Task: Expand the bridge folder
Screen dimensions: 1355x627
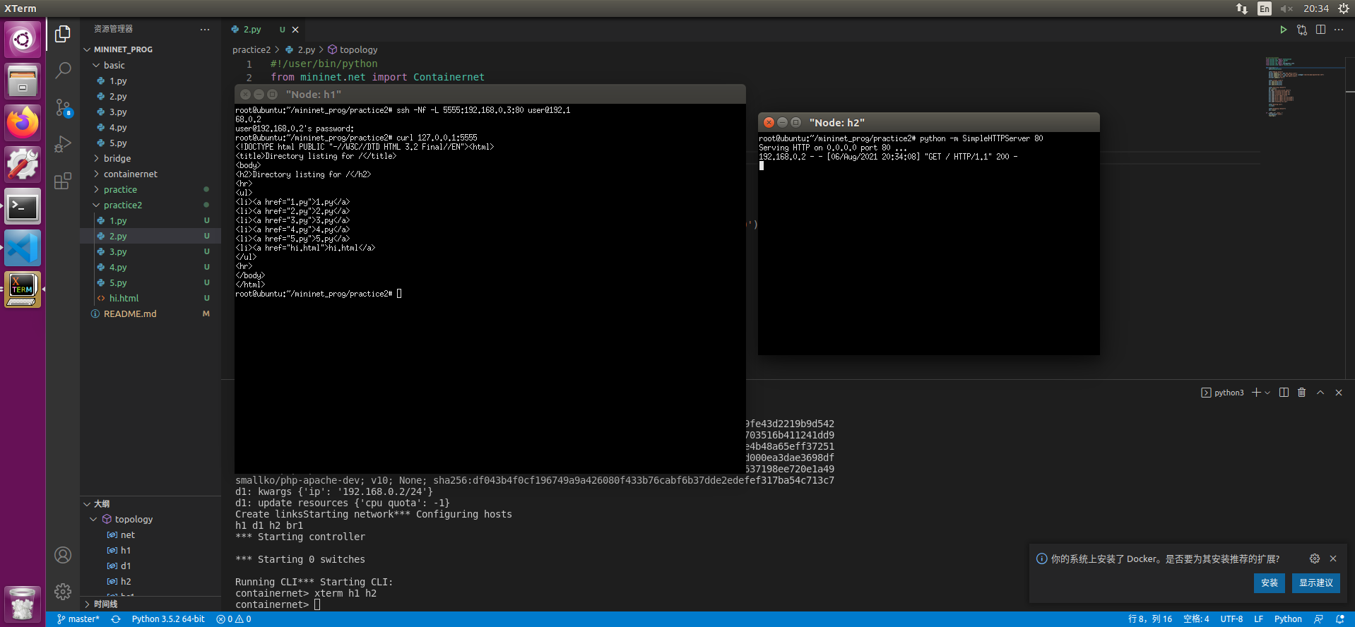Action: pos(117,158)
